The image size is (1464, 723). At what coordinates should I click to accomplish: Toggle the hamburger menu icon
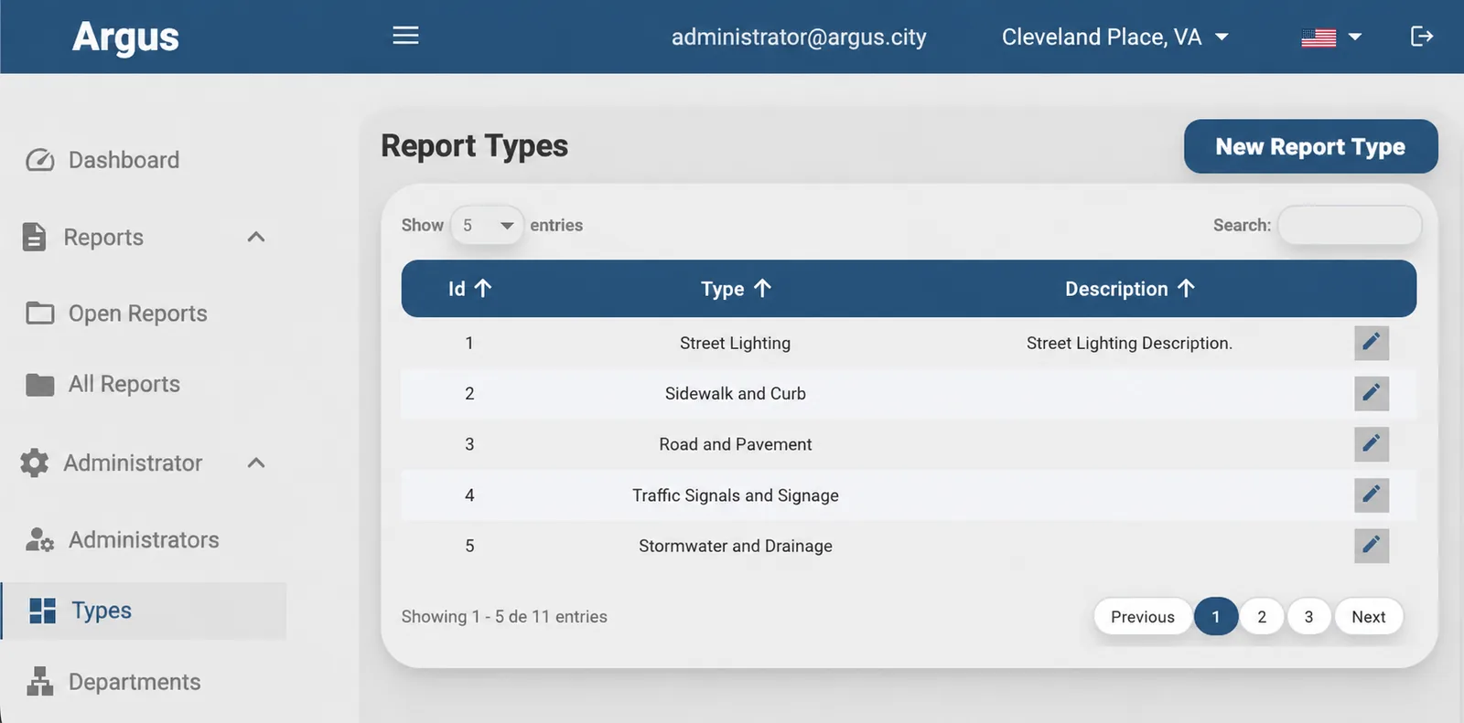pyautogui.click(x=405, y=36)
